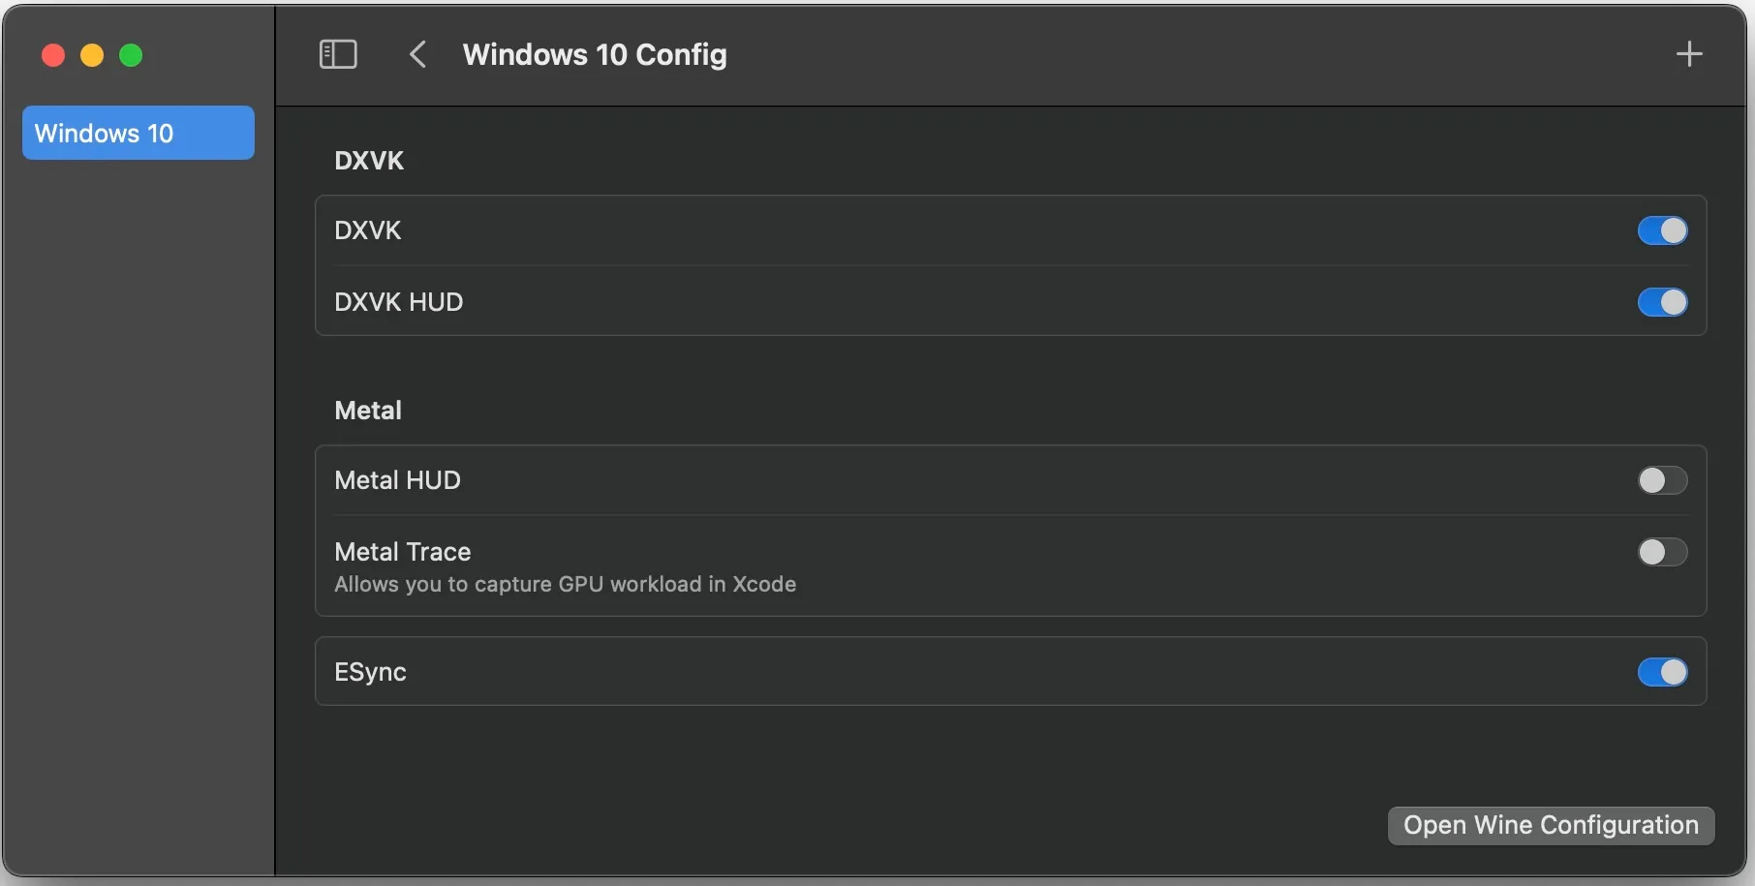Enable the Metal HUD toggle

coord(1661,480)
